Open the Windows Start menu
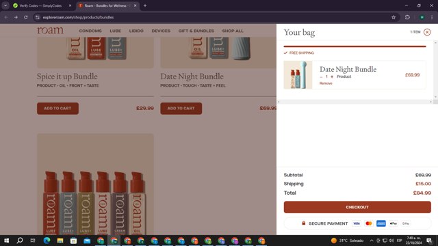 click(6, 241)
